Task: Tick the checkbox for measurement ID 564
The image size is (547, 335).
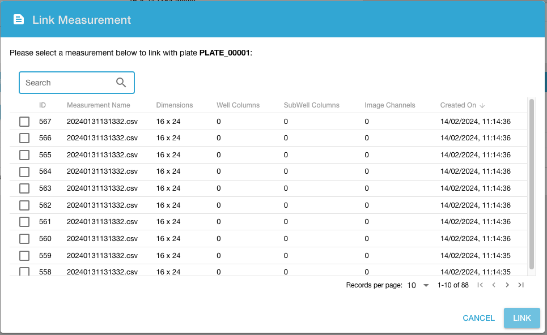Action: click(24, 171)
